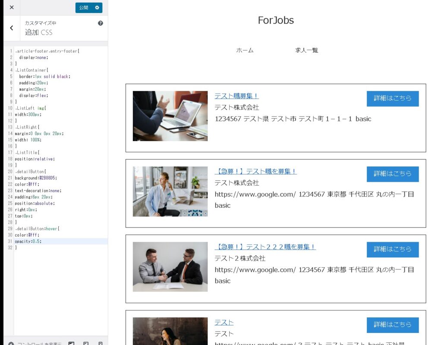
Task: Click 詳細はこちら for the テスト２株式会社 listing
Action: tap(392, 250)
